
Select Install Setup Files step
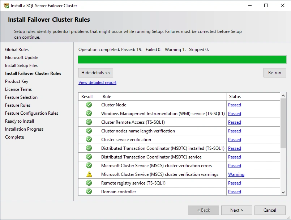[x=21, y=65]
